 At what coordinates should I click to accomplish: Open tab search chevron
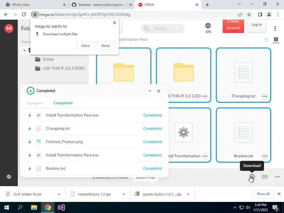(239, 4)
